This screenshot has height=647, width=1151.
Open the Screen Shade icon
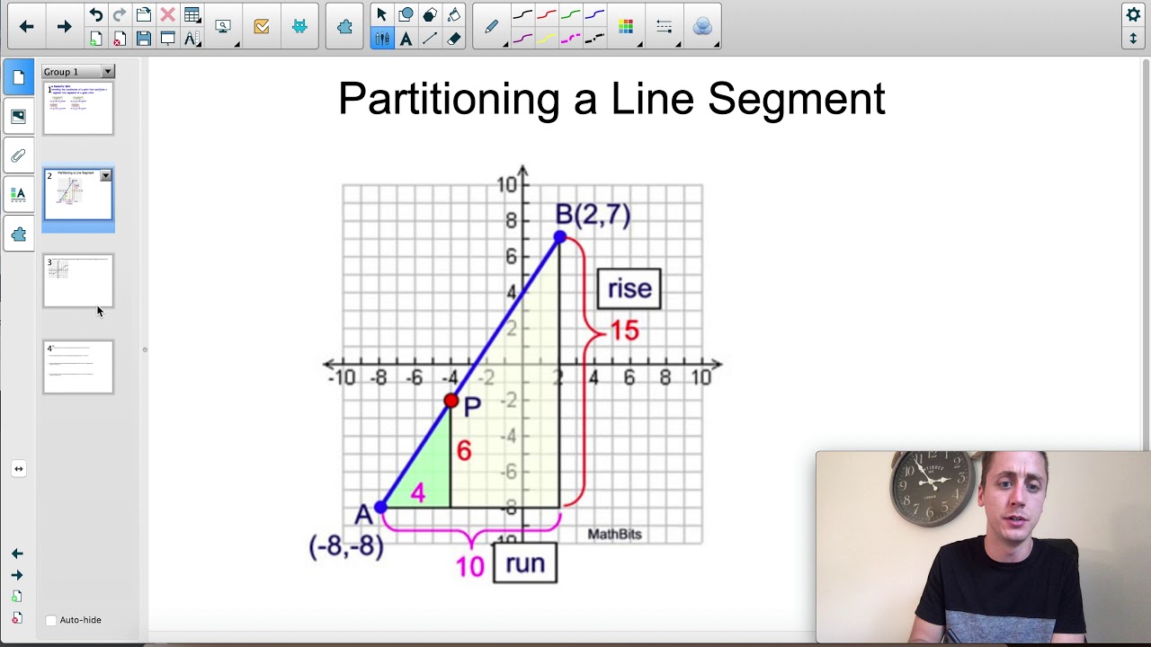167,39
